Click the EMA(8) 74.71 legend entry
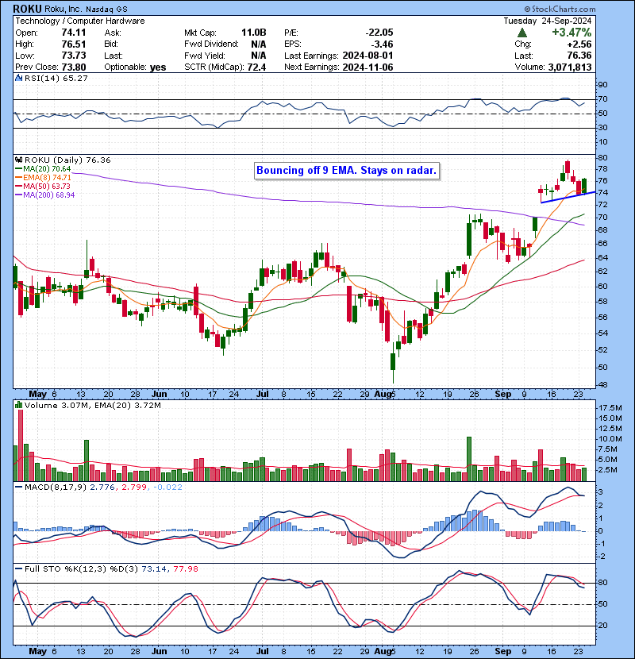This screenshot has height=659, width=635. click(x=47, y=178)
